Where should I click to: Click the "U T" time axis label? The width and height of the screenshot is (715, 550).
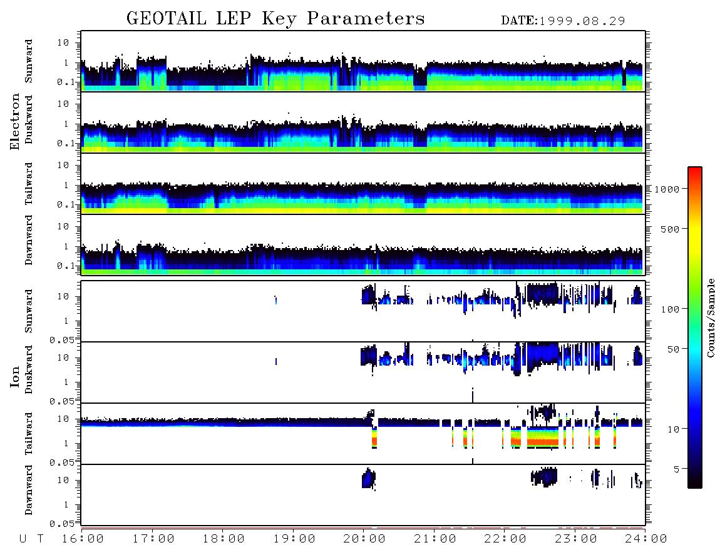(31, 539)
